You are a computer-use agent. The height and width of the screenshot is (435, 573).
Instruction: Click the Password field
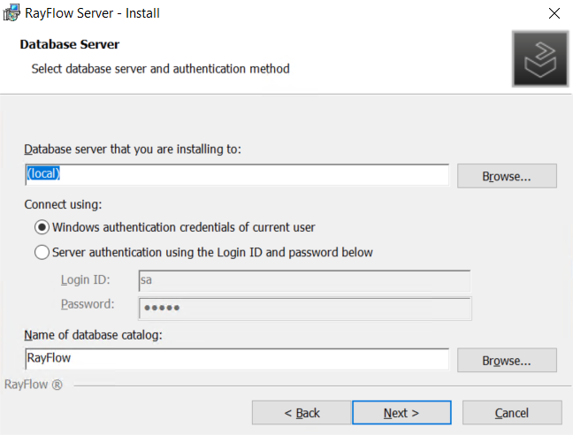[305, 309]
